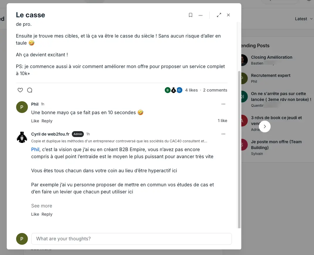Image resolution: width=314 pixels, height=255 pixels.
Task: Like Cyril de web2fou.fr's comment
Action: point(35,214)
